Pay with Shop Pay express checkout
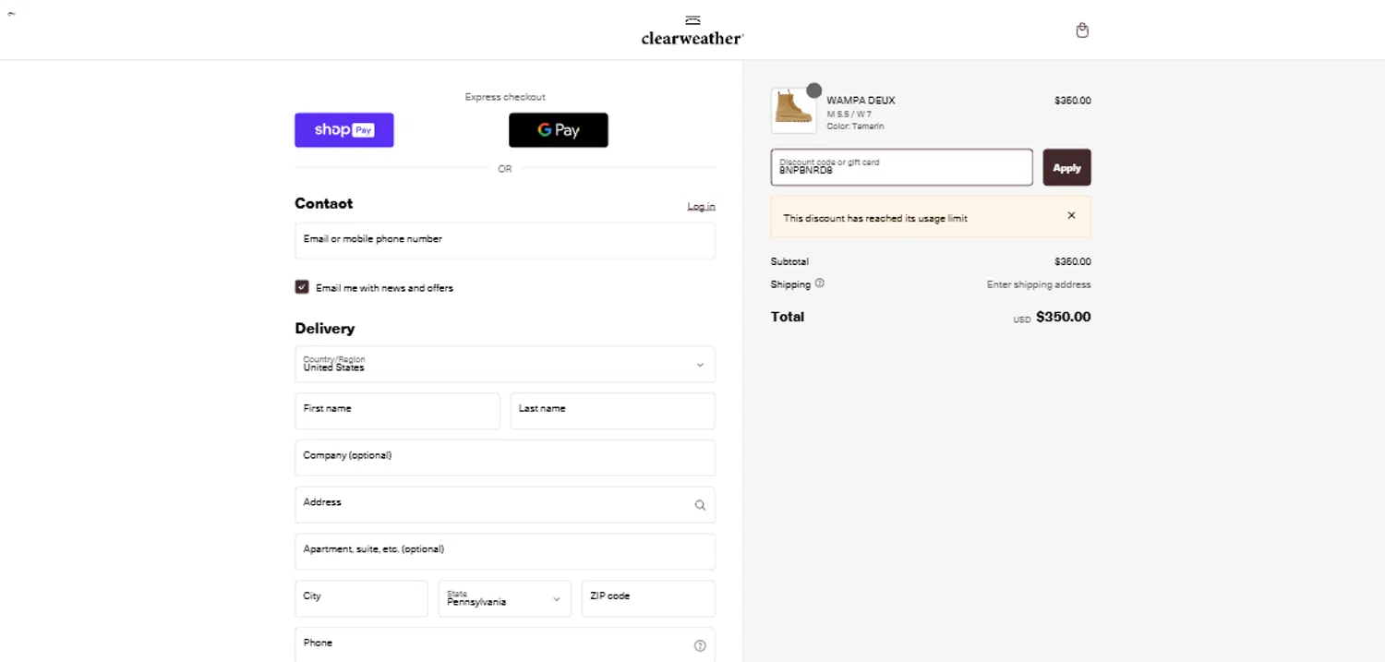Image resolution: width=1385 pixels, height=662 pixels. (x=344, y=130)
